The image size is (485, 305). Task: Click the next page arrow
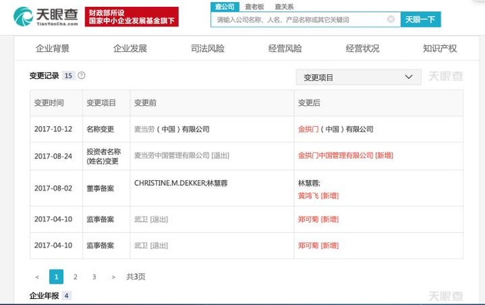pyautogui.click(x=113, y=277)
